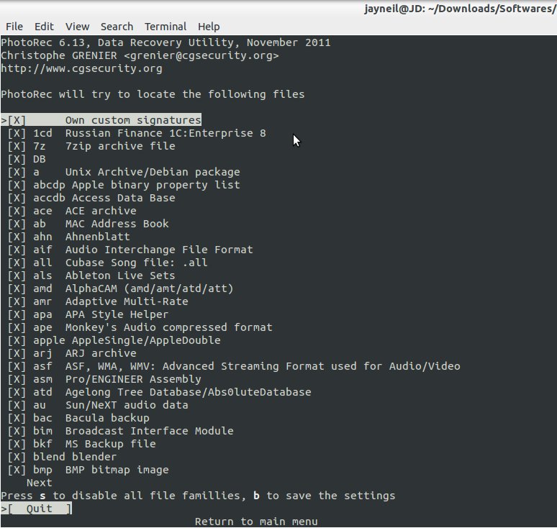Click Next to see more file types

point(39,483)
